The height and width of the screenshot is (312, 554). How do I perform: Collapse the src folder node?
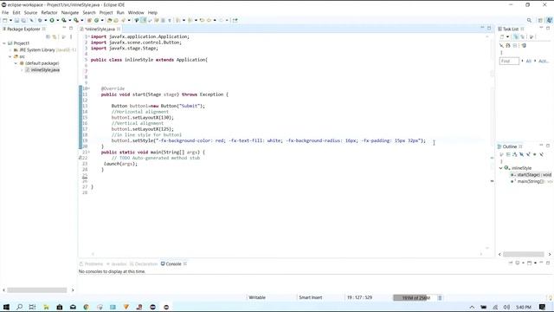tap(10, 56)
